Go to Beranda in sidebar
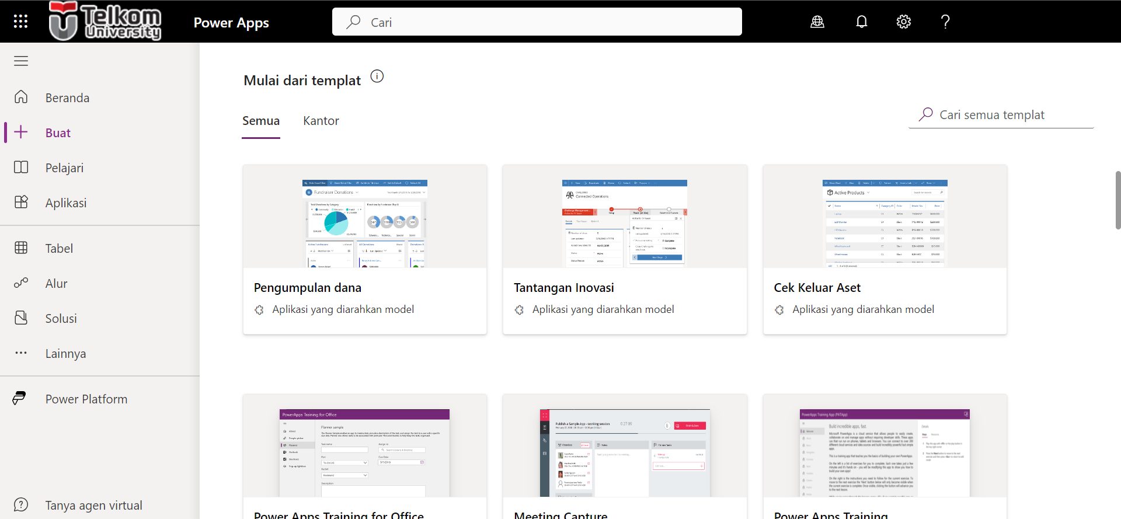 67,97
